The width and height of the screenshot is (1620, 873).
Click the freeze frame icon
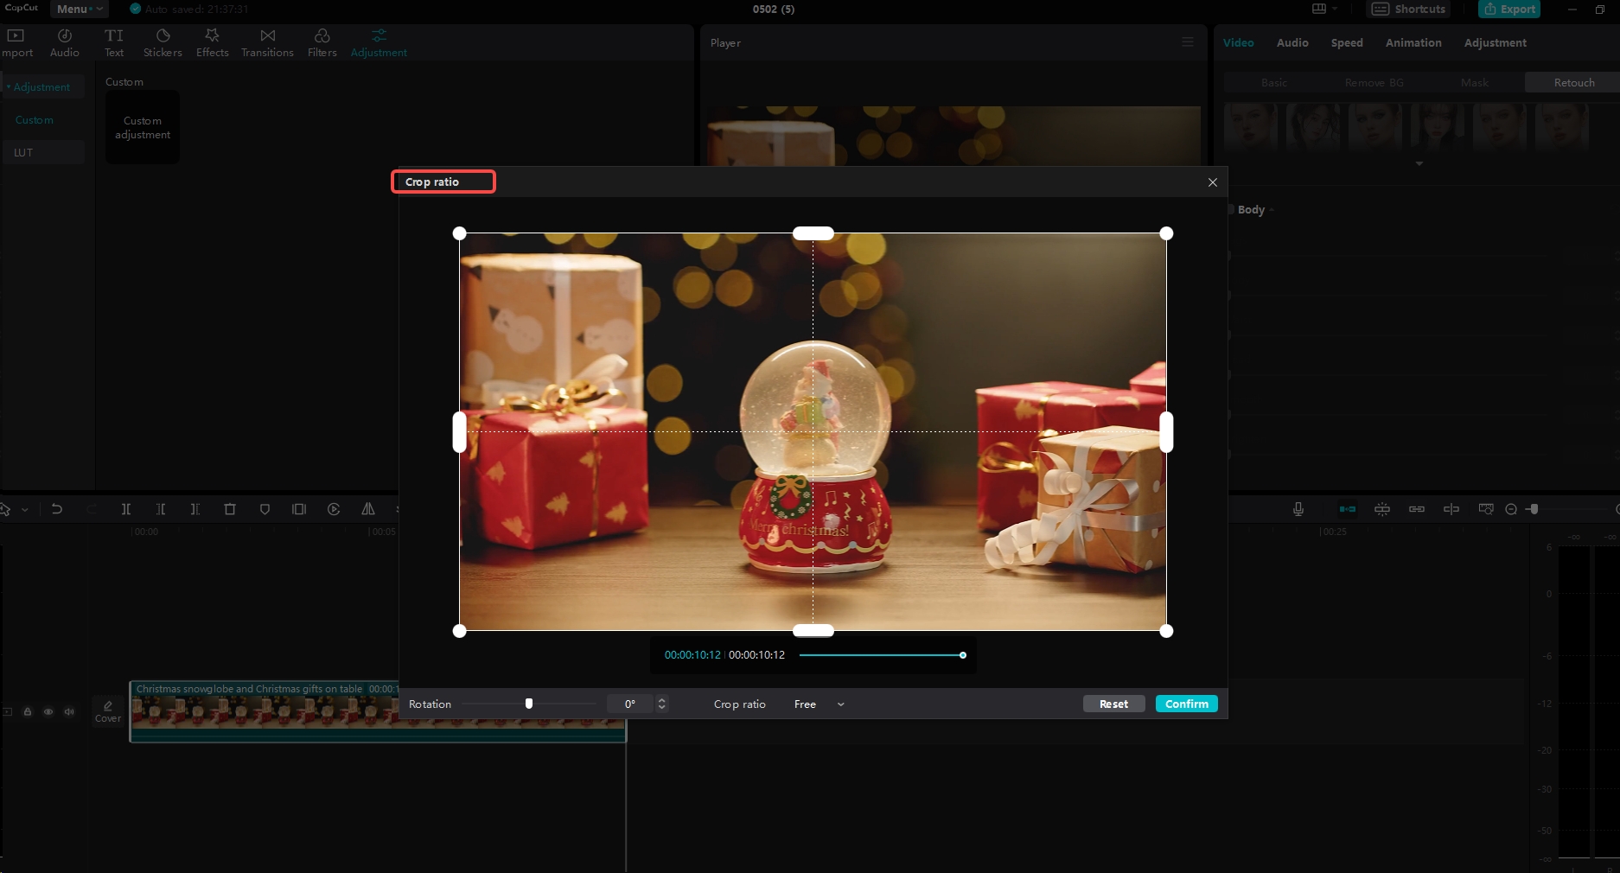coord(299,509)
